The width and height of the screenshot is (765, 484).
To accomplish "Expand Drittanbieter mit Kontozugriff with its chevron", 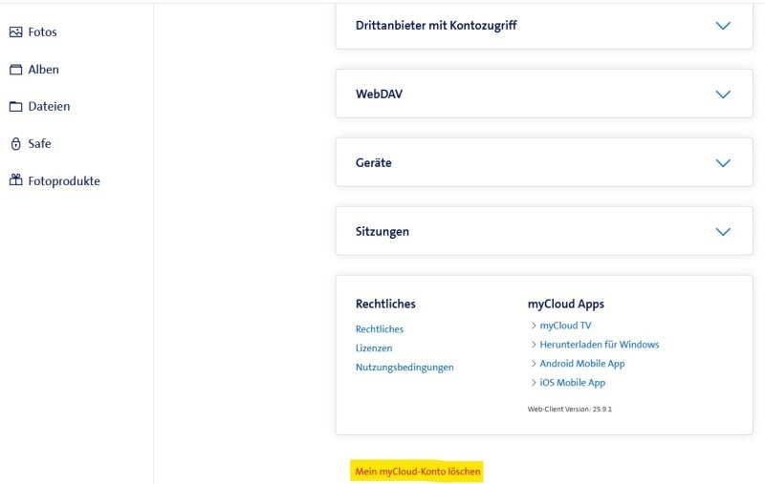I will [x=723, y=26].
